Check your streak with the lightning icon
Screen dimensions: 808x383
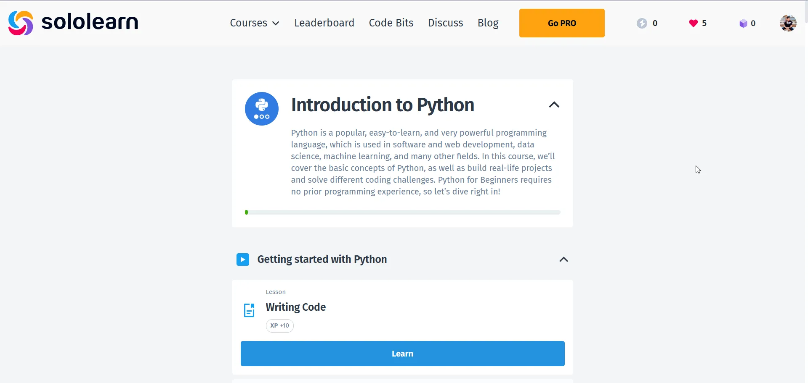642,23
